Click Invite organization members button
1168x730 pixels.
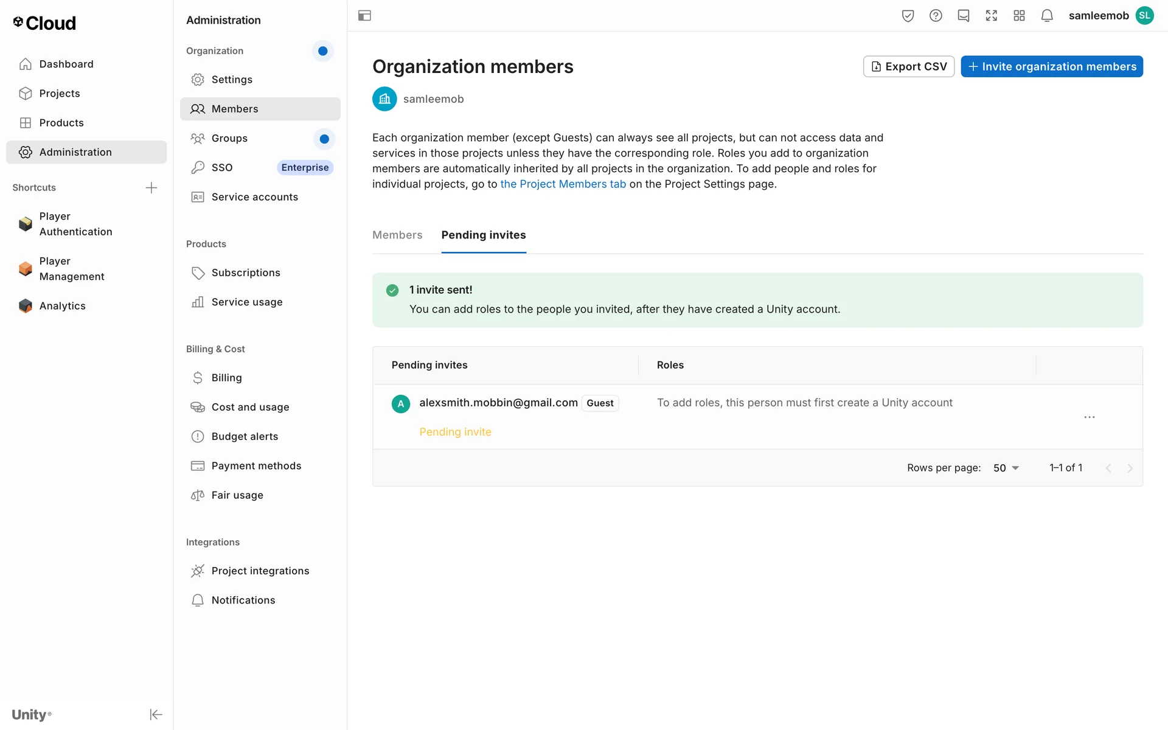pyautogui.click(x=1051, y=66)
